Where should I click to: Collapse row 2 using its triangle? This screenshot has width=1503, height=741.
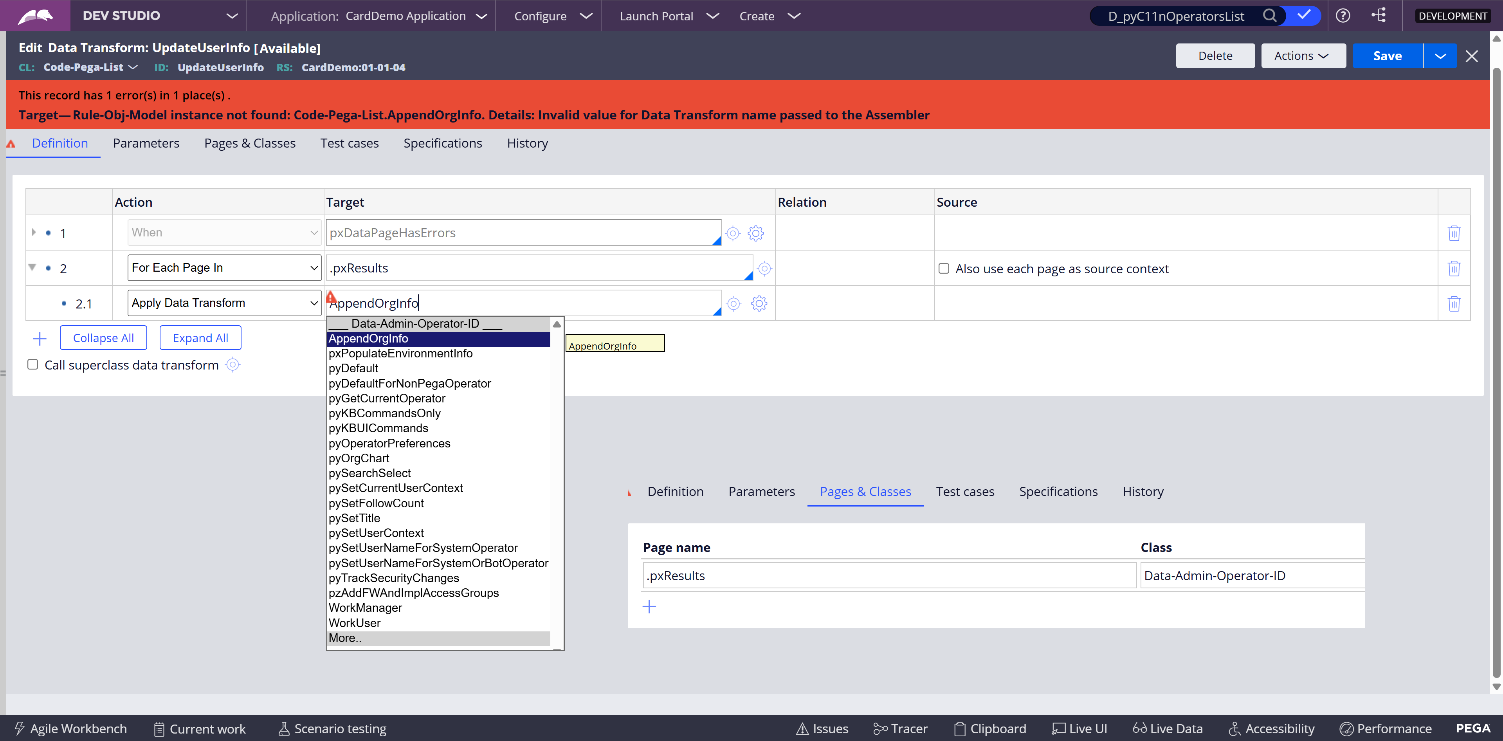point(32,267)
